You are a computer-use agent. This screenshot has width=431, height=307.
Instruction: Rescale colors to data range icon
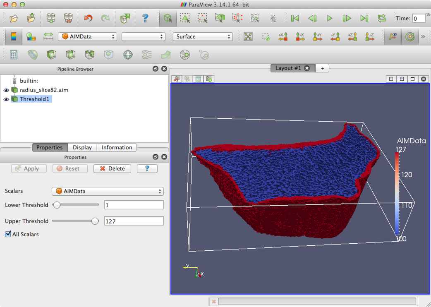(x=48, y=36)
